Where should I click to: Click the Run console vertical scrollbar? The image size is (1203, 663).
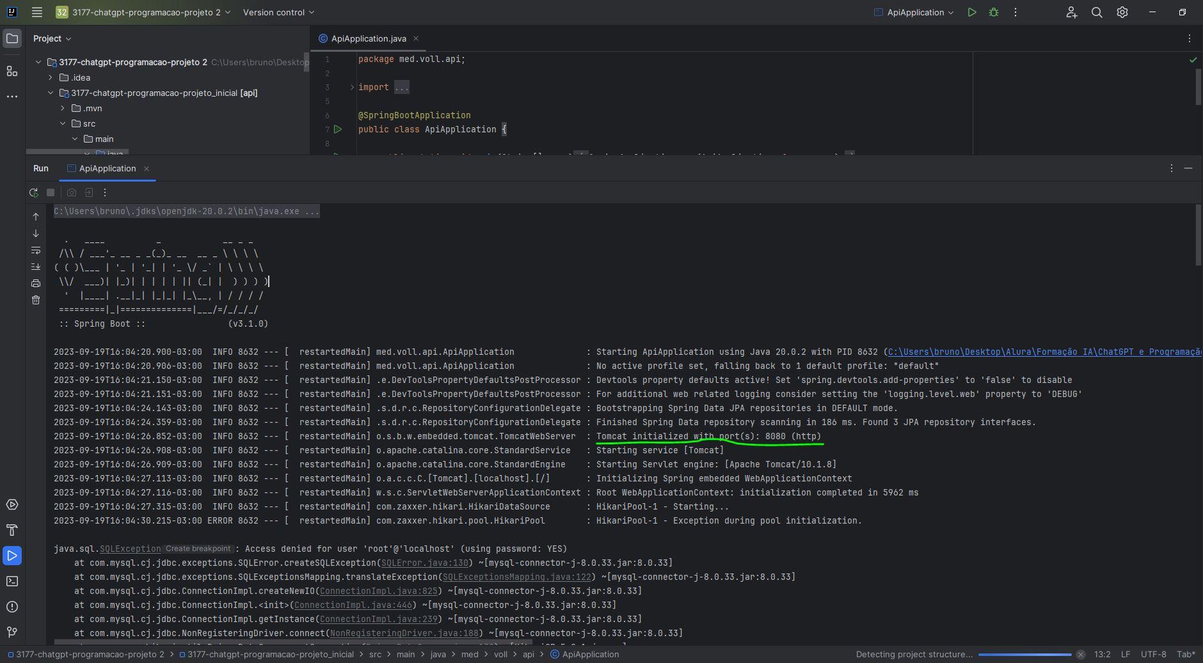(x=1199, y=235)
